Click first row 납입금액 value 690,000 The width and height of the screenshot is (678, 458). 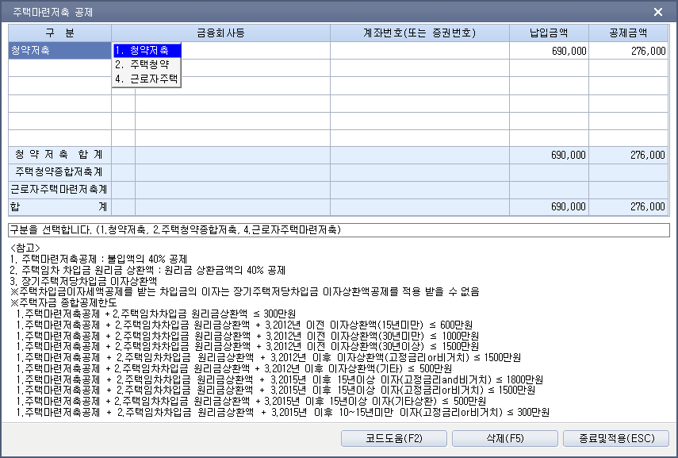550,51
